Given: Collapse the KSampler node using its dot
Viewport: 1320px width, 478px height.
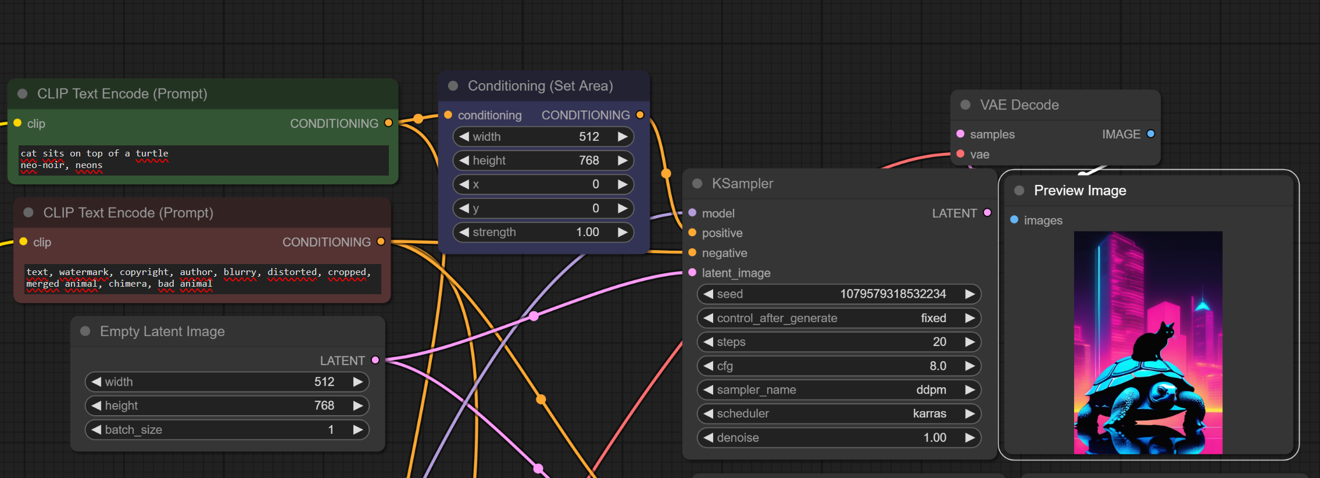Looking at the screenshot, I should tap(697, 184).
